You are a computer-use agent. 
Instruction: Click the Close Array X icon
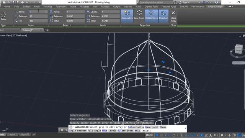coord(173,13)
